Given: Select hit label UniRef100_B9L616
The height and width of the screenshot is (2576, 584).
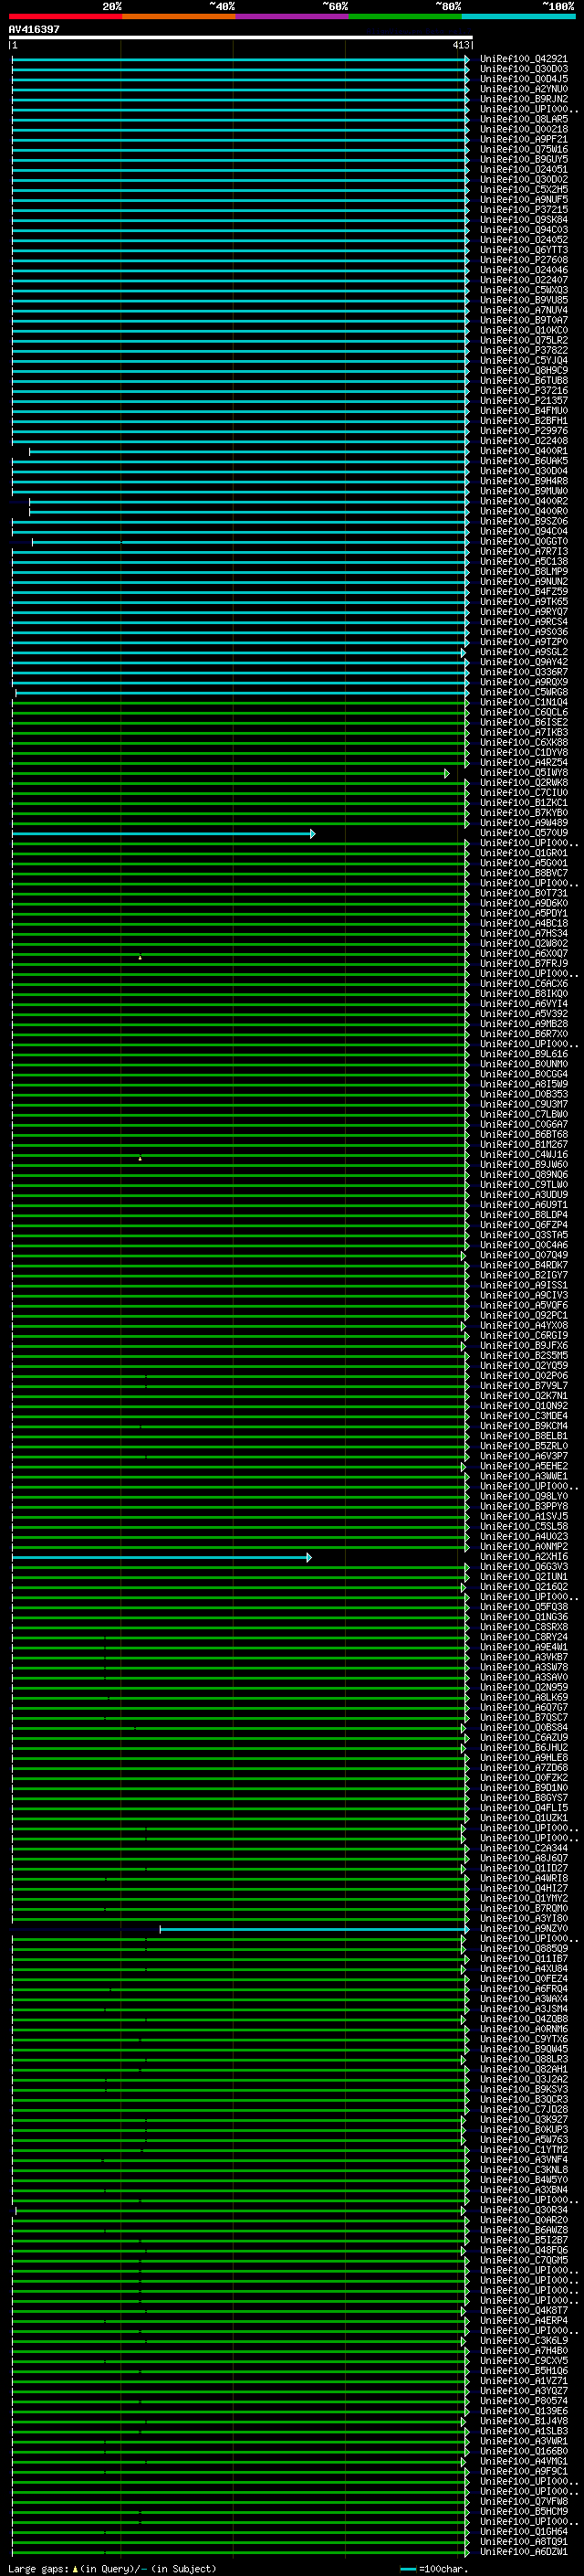Looking at the screenshot, I should pos(524,1054).
